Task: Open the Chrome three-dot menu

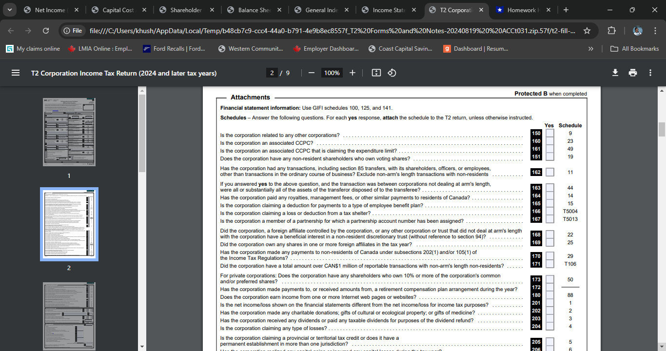Action: tap(655, 31)
